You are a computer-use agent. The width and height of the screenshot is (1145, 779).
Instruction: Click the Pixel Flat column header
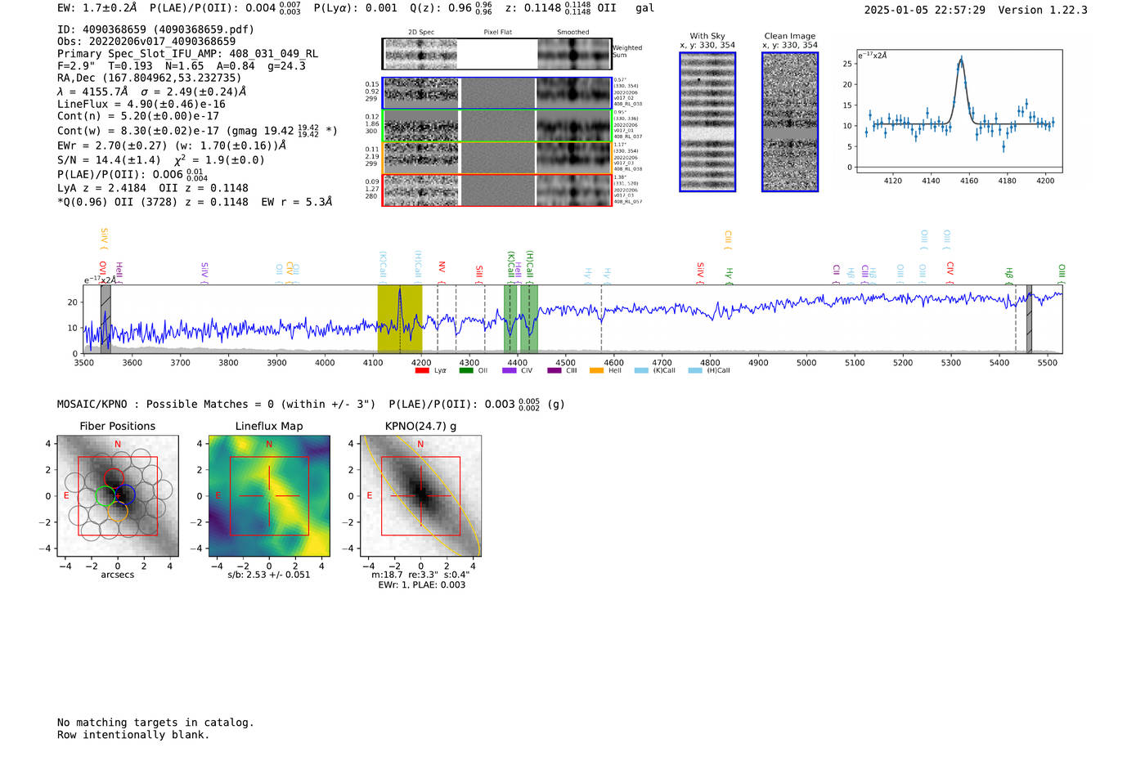[x=498, y=33]
